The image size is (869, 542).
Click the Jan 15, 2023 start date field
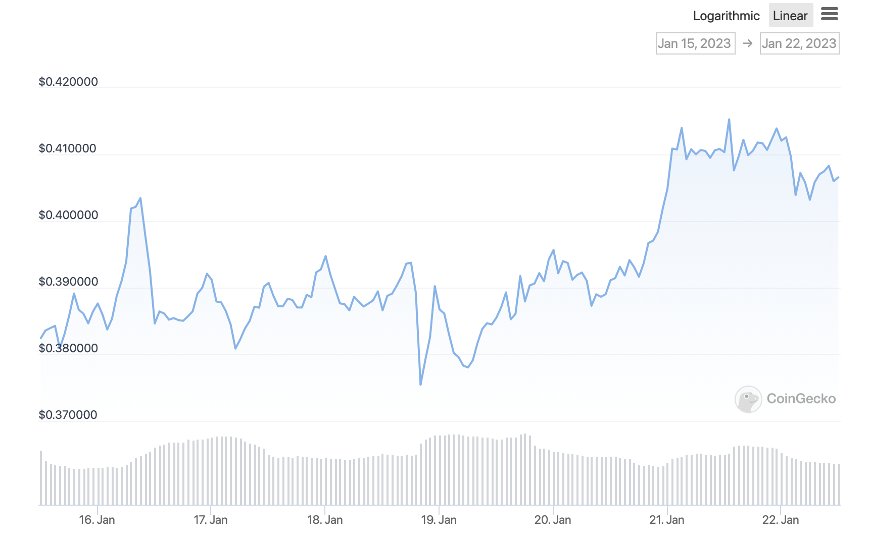tap(695, 43)
